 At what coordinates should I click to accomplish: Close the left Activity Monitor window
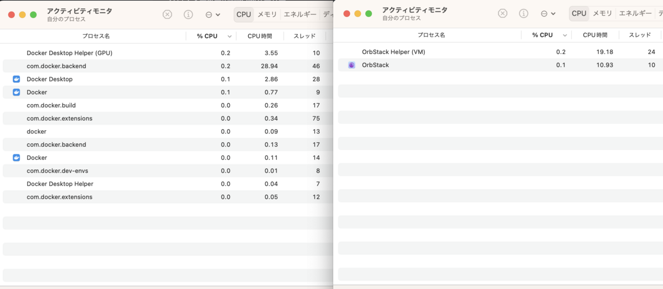point(12,14)
